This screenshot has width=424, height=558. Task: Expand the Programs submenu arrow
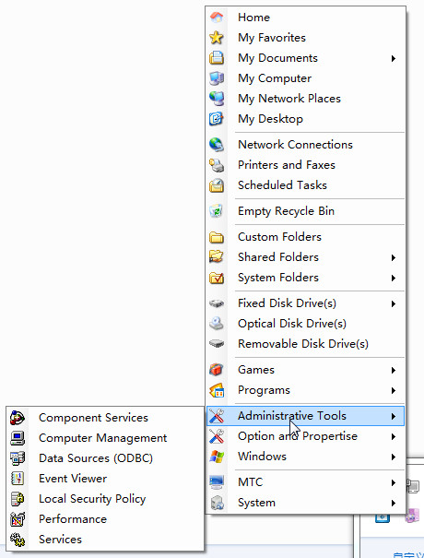point(394,390)
